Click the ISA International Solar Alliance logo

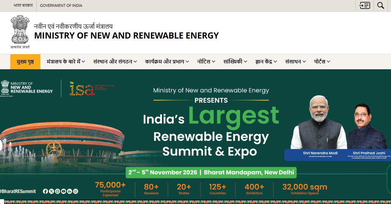pos(92,89)
